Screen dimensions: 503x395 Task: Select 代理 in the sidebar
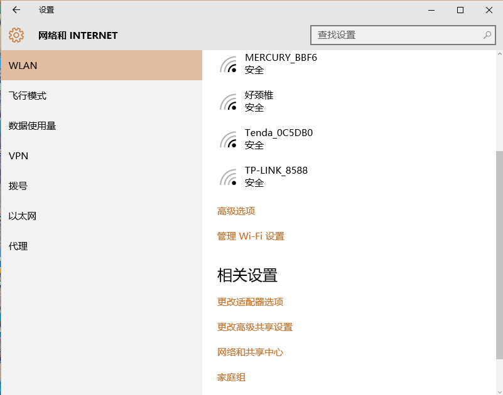point(18,246)
